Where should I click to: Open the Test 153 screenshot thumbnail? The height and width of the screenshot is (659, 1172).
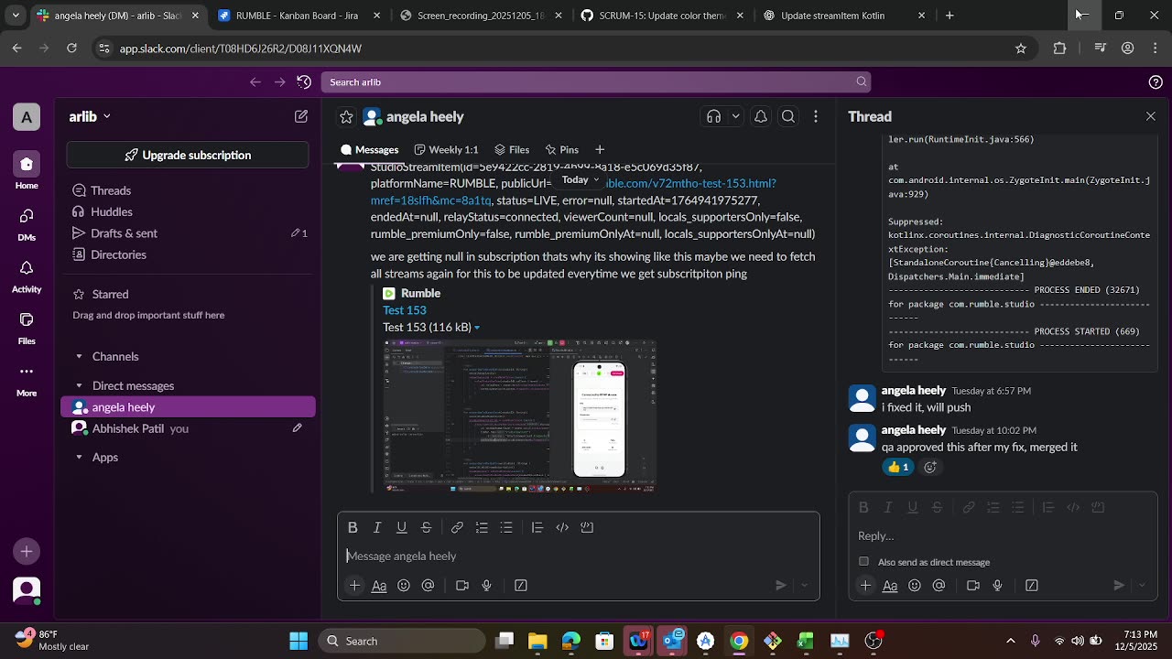pos(519,416)
